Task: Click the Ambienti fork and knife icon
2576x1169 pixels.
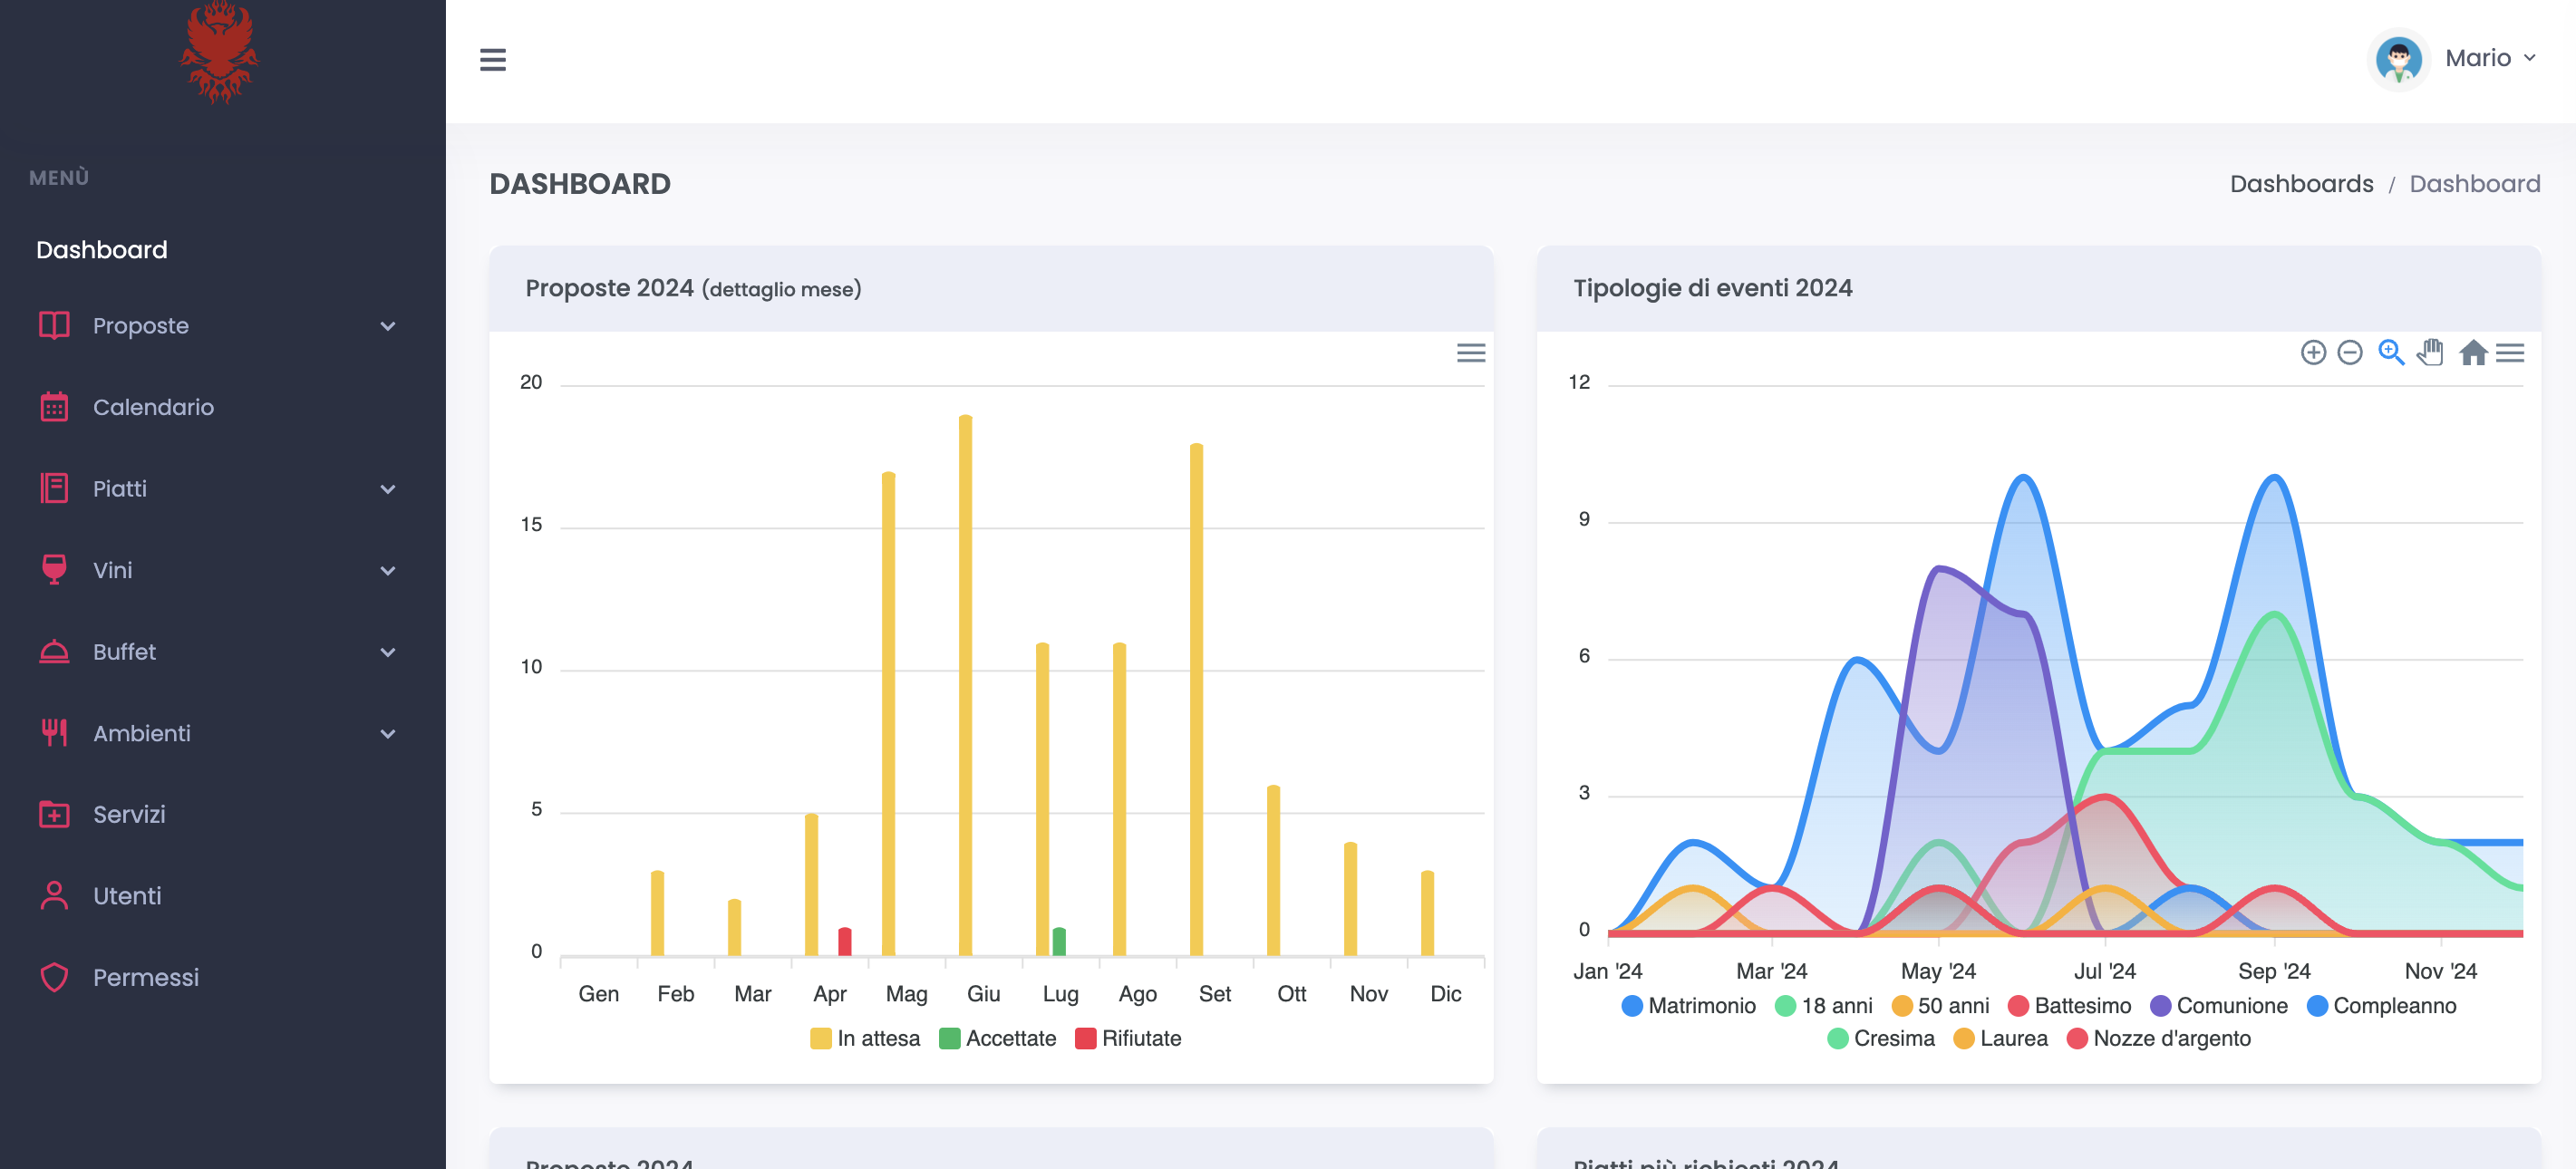Action: pyautogui.click(x=54, y=733)
